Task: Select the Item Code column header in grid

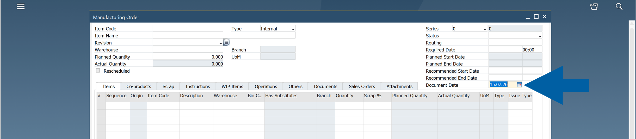Action: coord(163,96)
